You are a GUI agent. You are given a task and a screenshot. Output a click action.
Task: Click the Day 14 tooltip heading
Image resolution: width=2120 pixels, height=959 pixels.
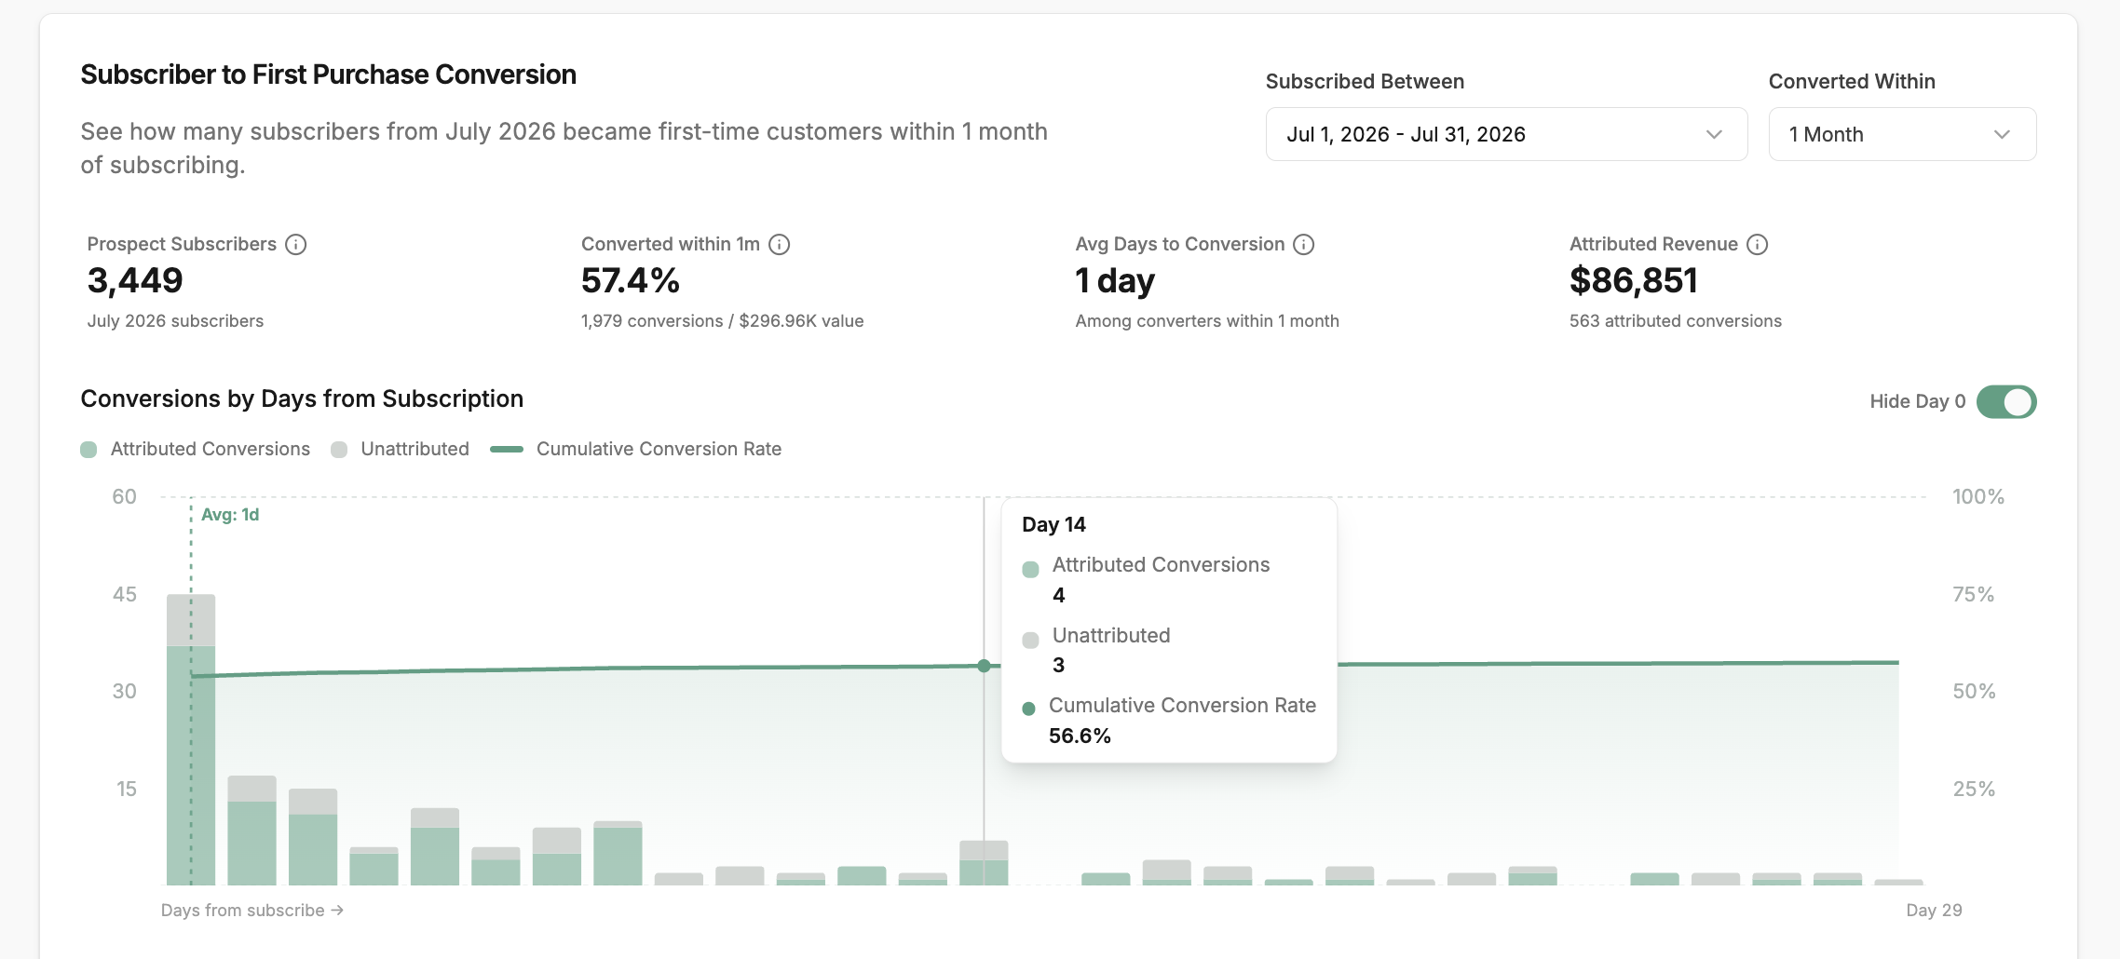point(1053,524)
